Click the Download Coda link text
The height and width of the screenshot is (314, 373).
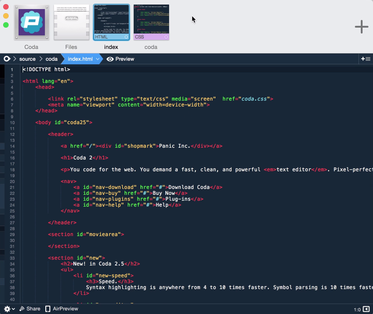point(189,187)
